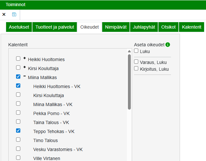Enable the Pekka Pomo - VK checkbox
The height and width of the screenshot is (161, 206).
point(18,113)
